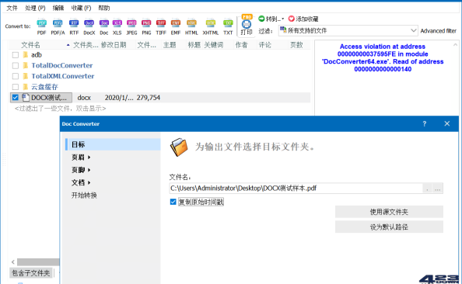Open 收藏 (F) menu

(81, 8)
